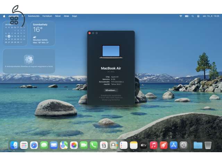Open the Szerkesztés menu
This screenshot has width=222, height=166.
pyautogui.click(x=34, y=16)
